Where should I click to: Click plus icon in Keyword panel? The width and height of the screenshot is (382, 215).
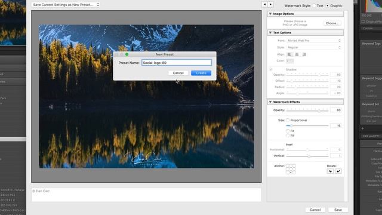pos(362,128)
